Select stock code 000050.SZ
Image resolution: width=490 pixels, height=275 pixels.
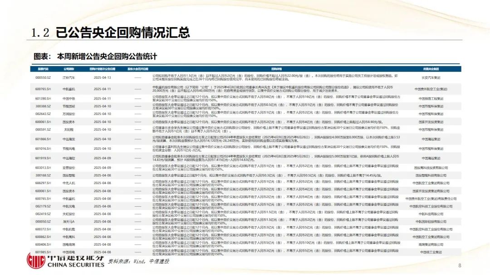point(43,222)
